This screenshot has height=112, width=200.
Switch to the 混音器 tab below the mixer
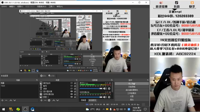pyautogui.click(x=83, y=100)
